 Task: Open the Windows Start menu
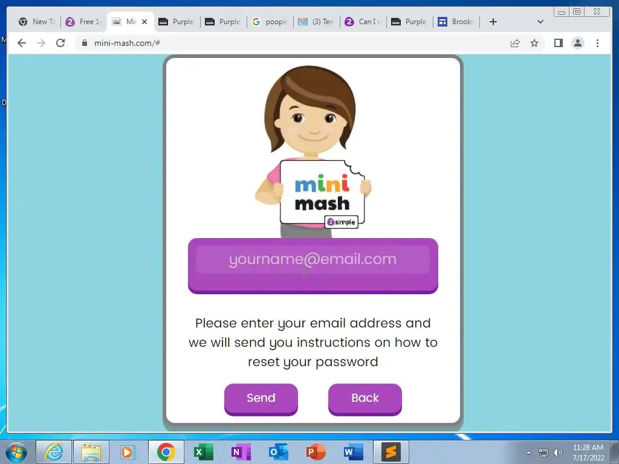[16, 452]
